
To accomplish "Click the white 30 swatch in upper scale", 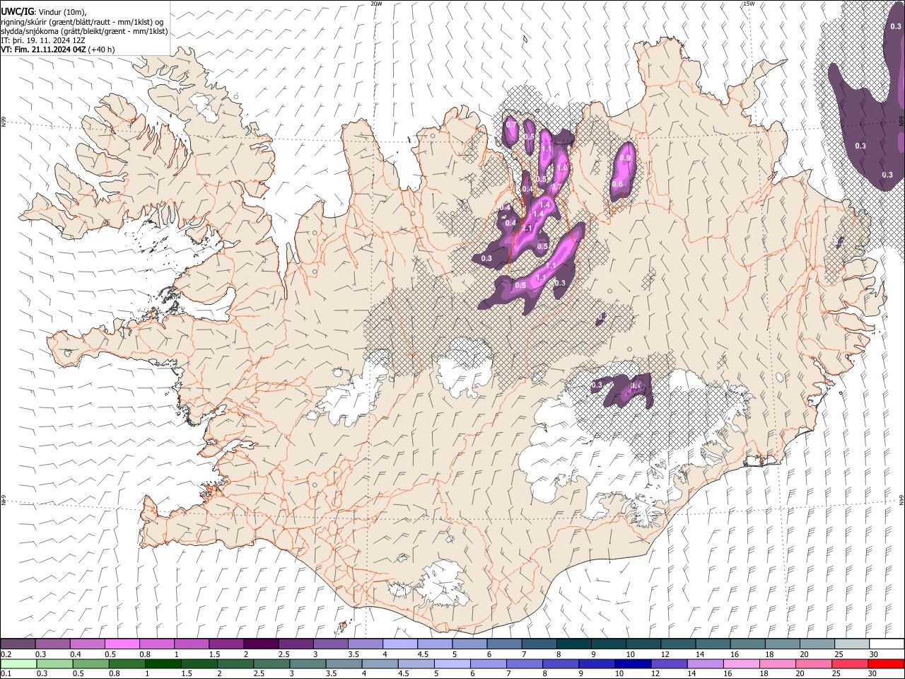I will (x=887, y=644).
